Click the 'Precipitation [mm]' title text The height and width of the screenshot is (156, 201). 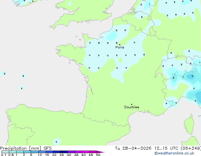[21, 148]
